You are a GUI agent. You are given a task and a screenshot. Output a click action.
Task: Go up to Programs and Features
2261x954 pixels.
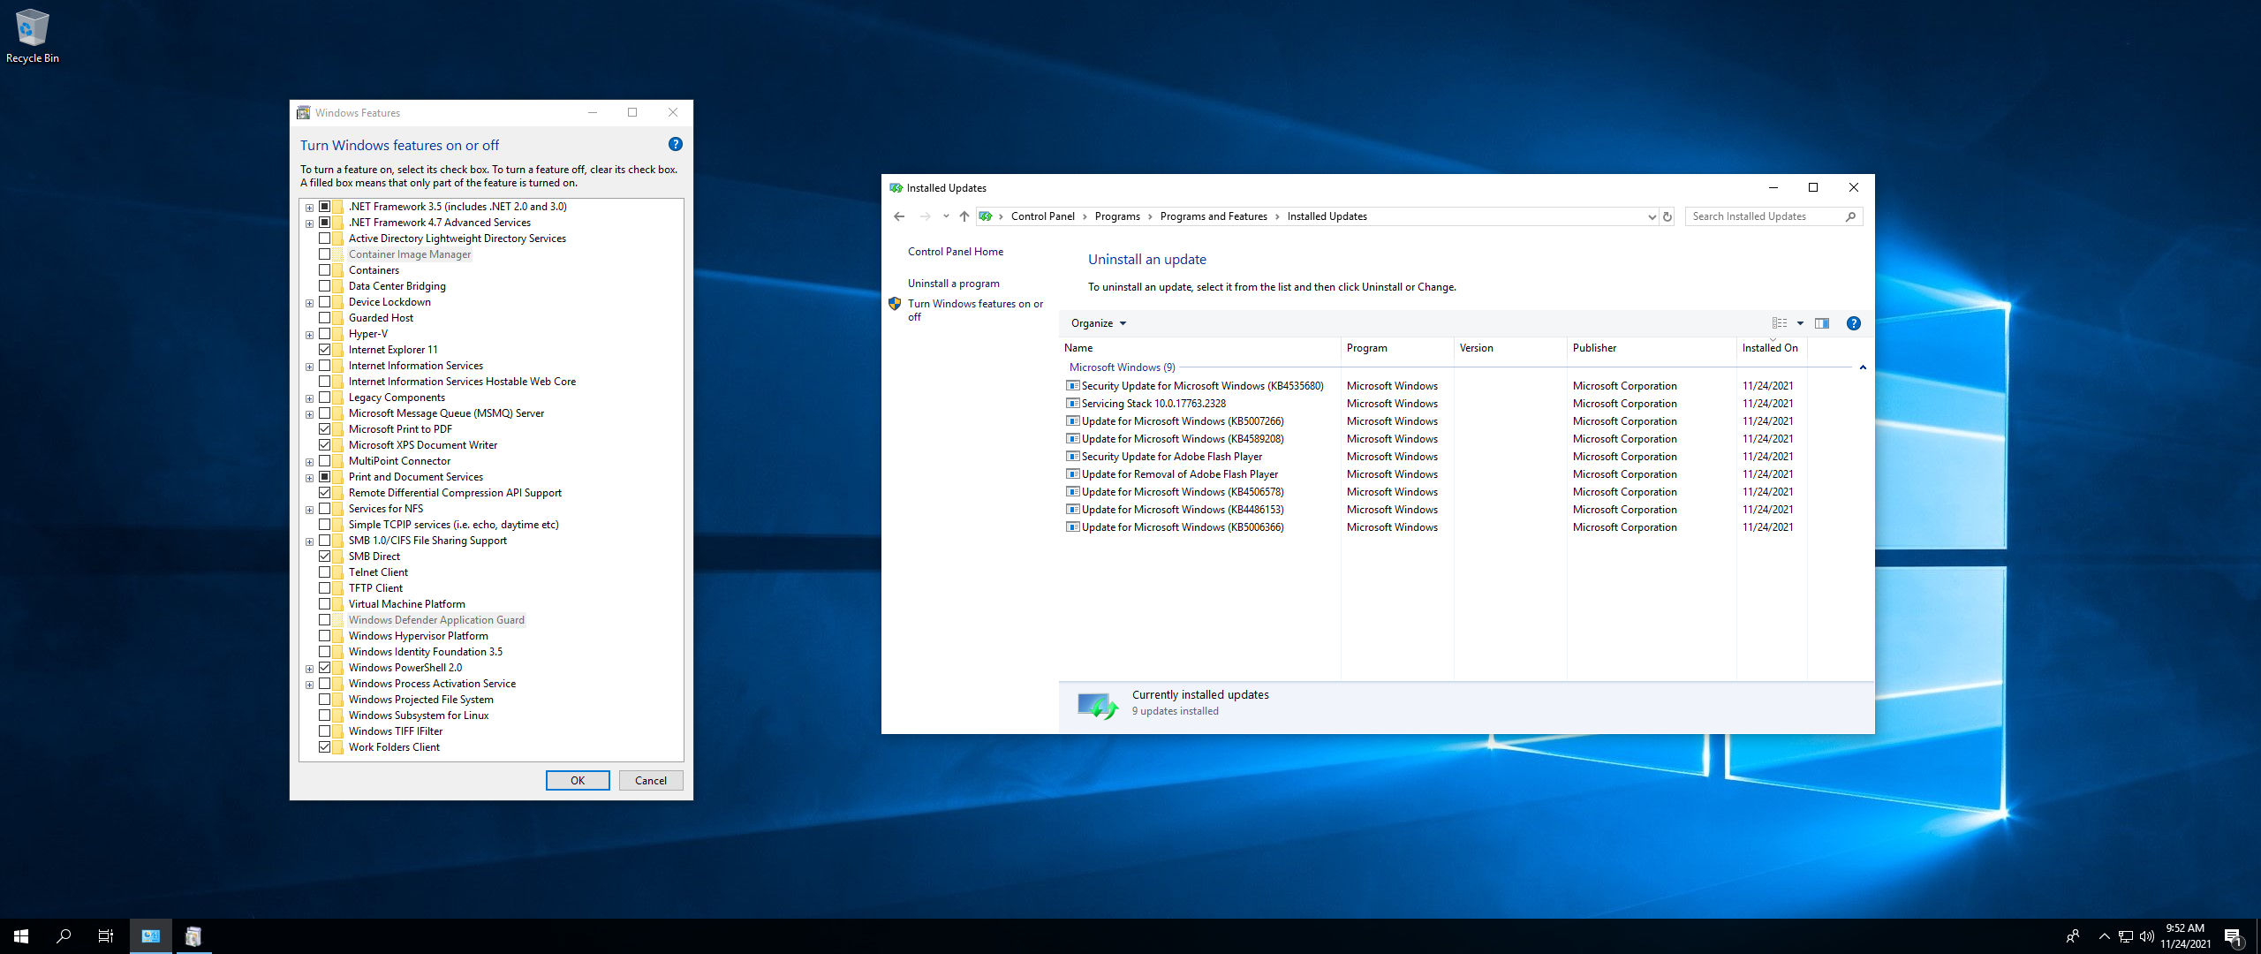pos(964,216)
